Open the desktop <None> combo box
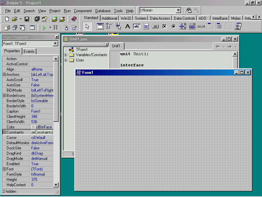The height and width of the screenshot is (197, 262). point(178,10)
